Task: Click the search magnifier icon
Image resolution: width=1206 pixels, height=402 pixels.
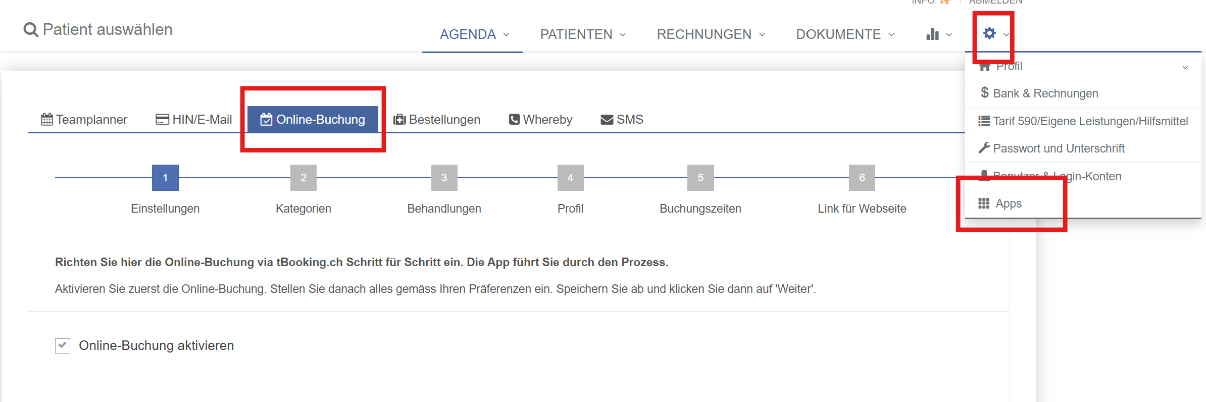Action: (31, 30)
